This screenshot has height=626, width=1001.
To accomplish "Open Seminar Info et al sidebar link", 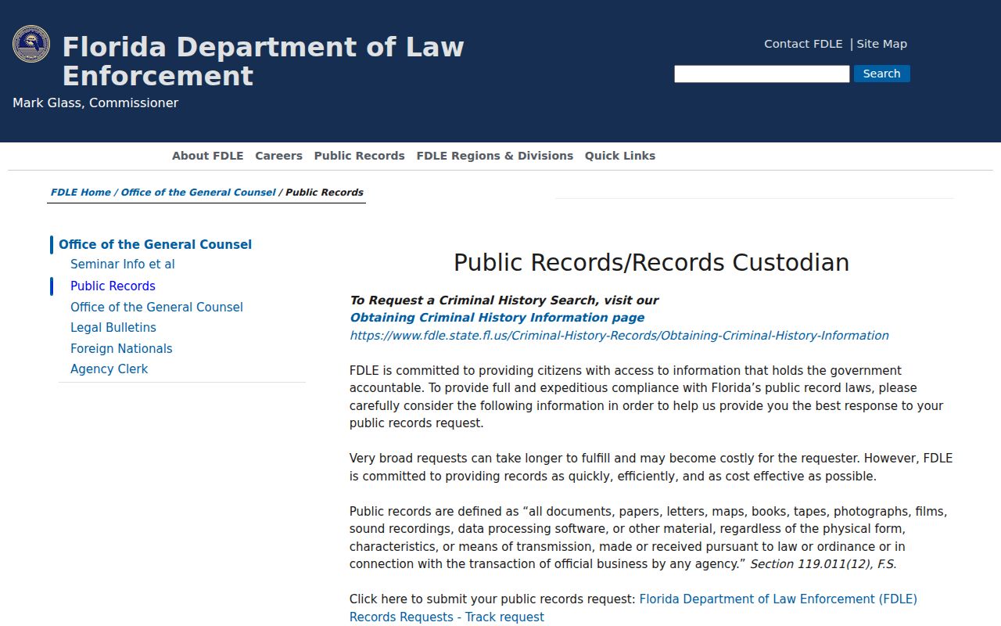I will 123,264.
